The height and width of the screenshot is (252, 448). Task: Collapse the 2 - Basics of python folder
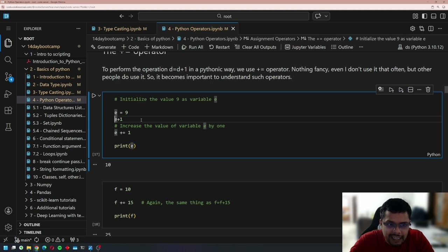[26, 69]
